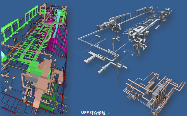Image resolution: width=187 pixels, height=116 pixels.
Task: Select the colored MEP model image on left
Action: click(35, 56)
